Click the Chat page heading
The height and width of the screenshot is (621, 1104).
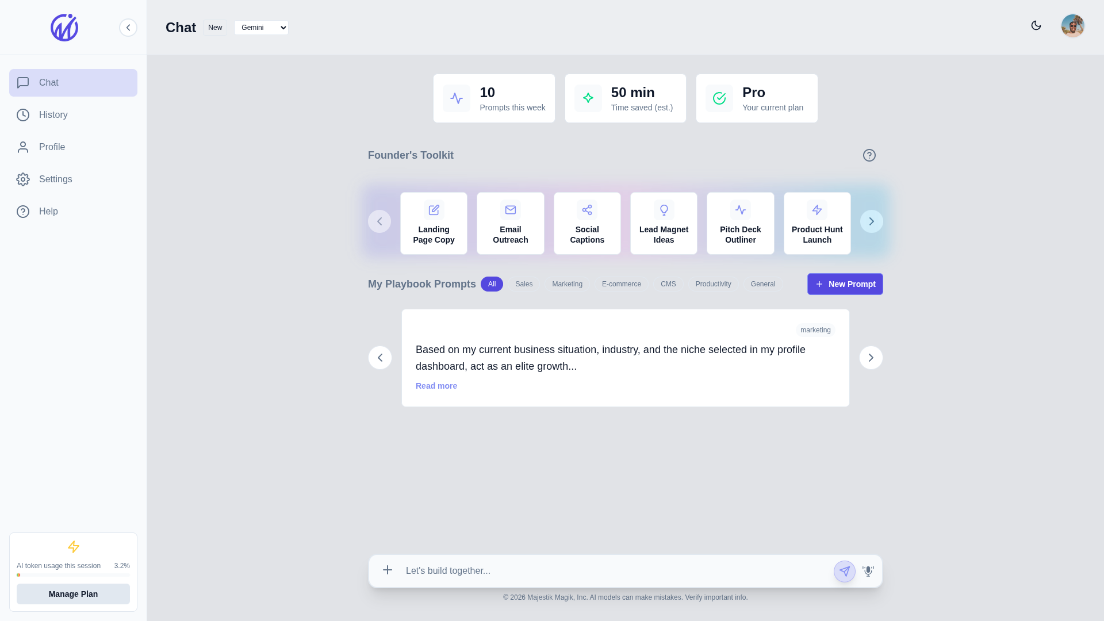click(x=181, y=28)
